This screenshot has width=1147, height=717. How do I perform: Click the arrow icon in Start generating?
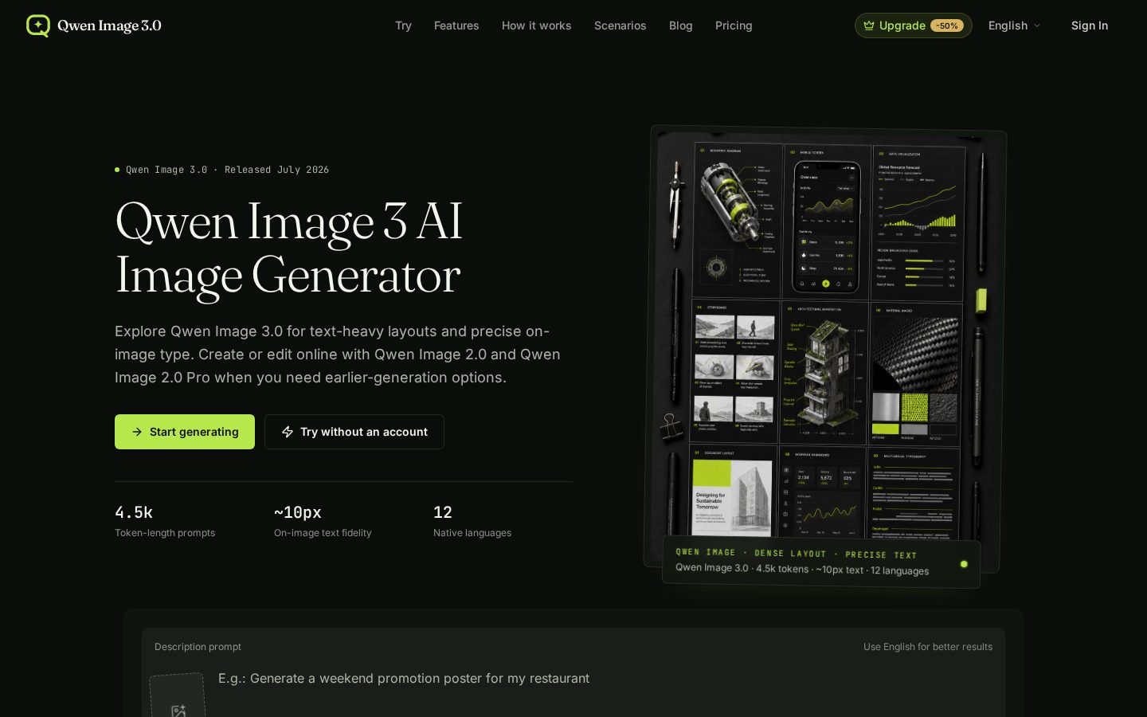[x=137, y=432]
